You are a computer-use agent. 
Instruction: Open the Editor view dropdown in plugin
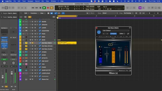point(122,34)
